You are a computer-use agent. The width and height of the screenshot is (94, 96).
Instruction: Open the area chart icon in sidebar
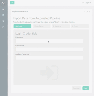tap(3, 9)
